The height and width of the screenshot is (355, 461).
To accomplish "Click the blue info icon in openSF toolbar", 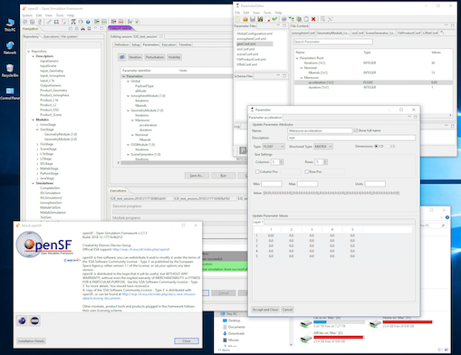I will pyautogui.click(x=88, y=22).
